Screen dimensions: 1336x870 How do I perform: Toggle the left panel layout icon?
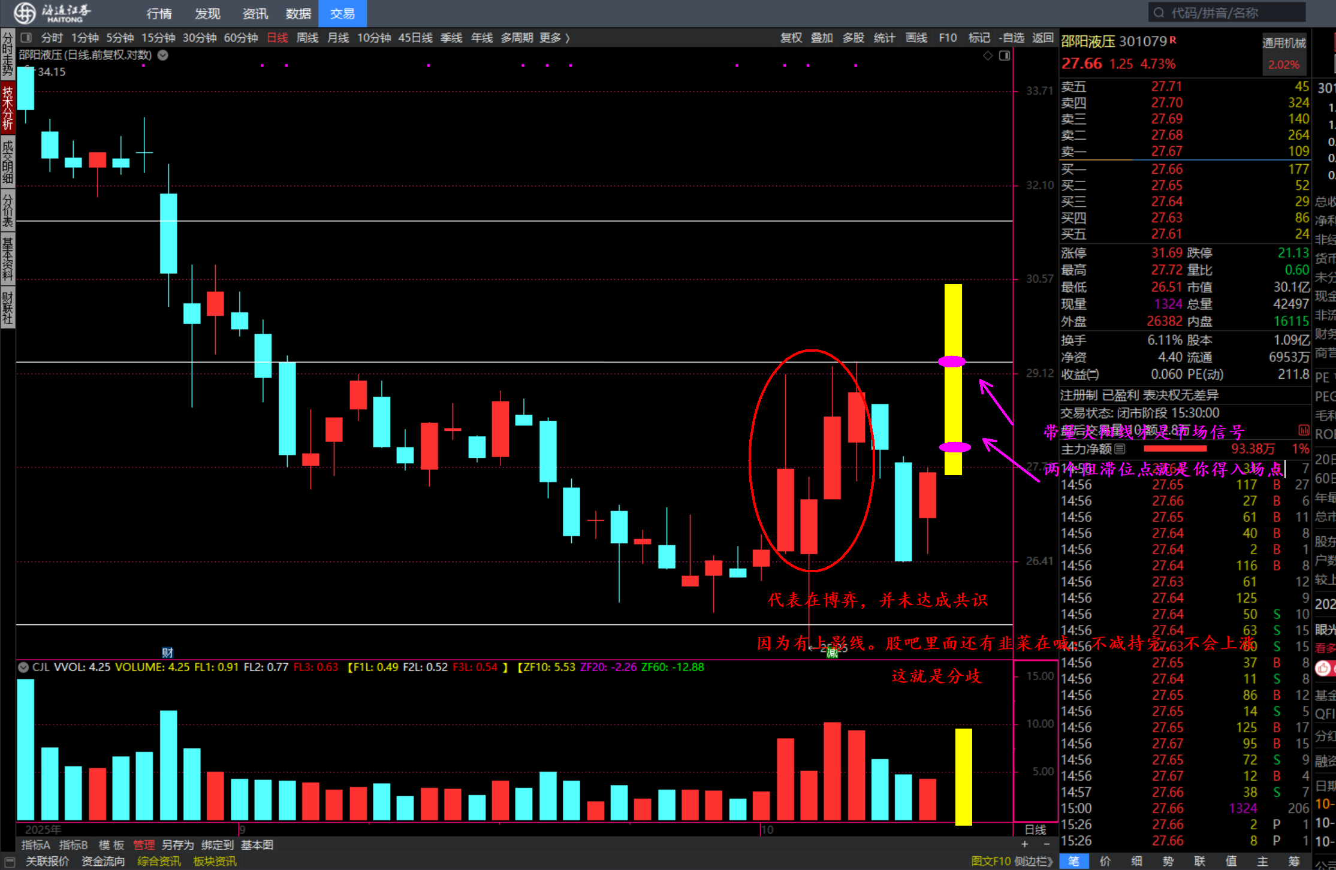point(26,38)
